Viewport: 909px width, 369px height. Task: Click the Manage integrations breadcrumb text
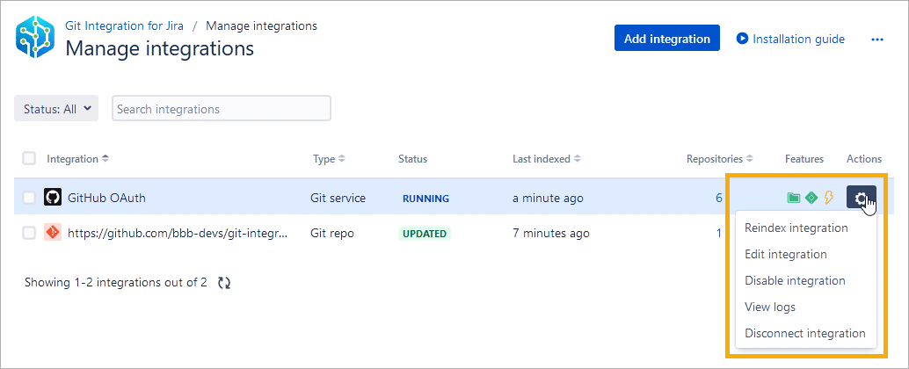click(261, 25)
